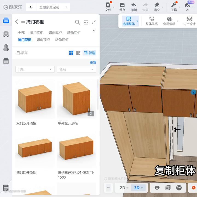Image resolution: width=197 pixels, height=197 pixels.
Task: Select the 单列左开顶柜 thumbnail
Action: (x=77, y=99)
